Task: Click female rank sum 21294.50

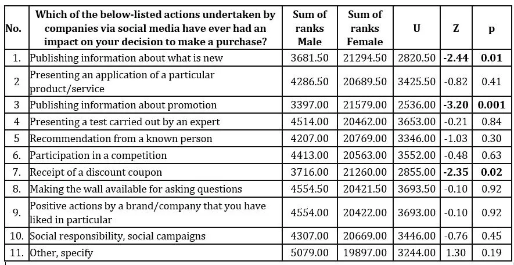Action: (x=364, y=58)
